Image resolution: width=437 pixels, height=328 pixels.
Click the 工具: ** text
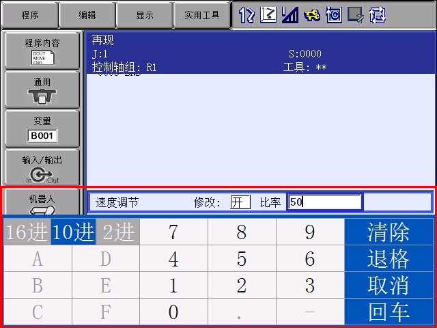pyautogui.click(x=305, y=67)
